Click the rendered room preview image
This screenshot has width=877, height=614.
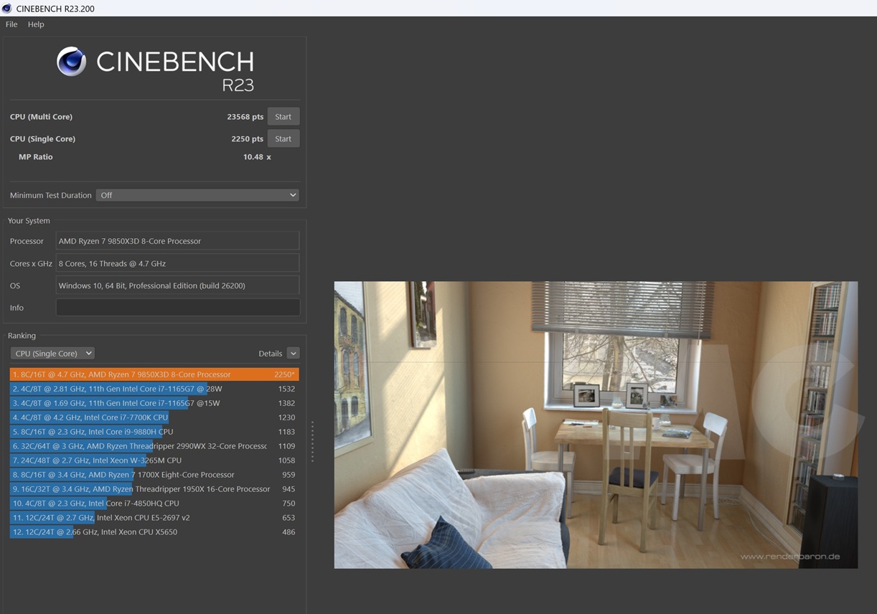(x=596, y=425)
